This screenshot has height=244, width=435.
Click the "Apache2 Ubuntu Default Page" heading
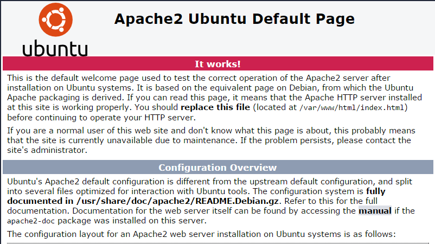pyautogui.click(x=234, y=19)
